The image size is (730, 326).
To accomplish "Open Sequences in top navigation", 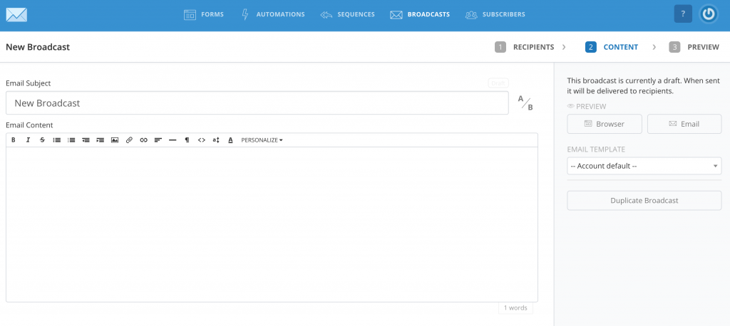I will [347, 14].
